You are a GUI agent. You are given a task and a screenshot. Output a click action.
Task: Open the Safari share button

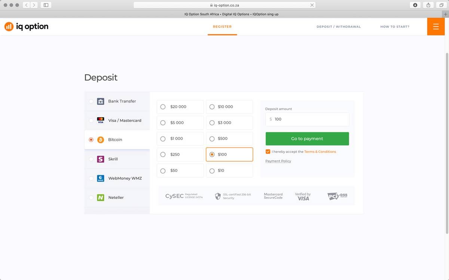pyautogui.click(x=428, y=5)
